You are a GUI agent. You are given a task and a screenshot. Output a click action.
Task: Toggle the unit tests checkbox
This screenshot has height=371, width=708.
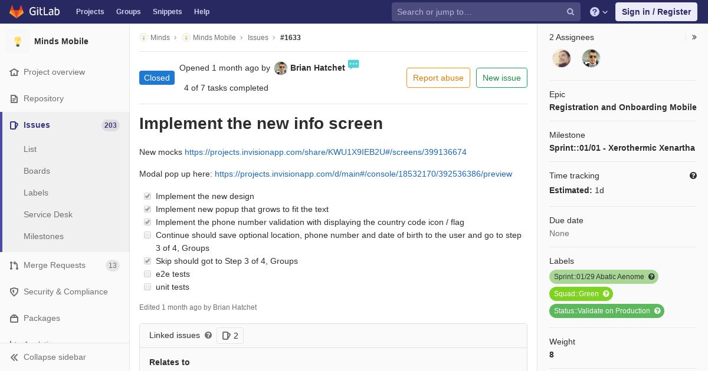[147, 287]
